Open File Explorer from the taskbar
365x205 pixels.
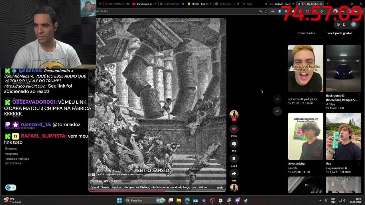click(179, 200)
